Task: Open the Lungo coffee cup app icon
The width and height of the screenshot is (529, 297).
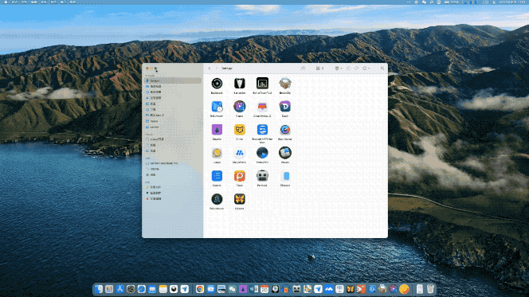Action: point(217,153)
